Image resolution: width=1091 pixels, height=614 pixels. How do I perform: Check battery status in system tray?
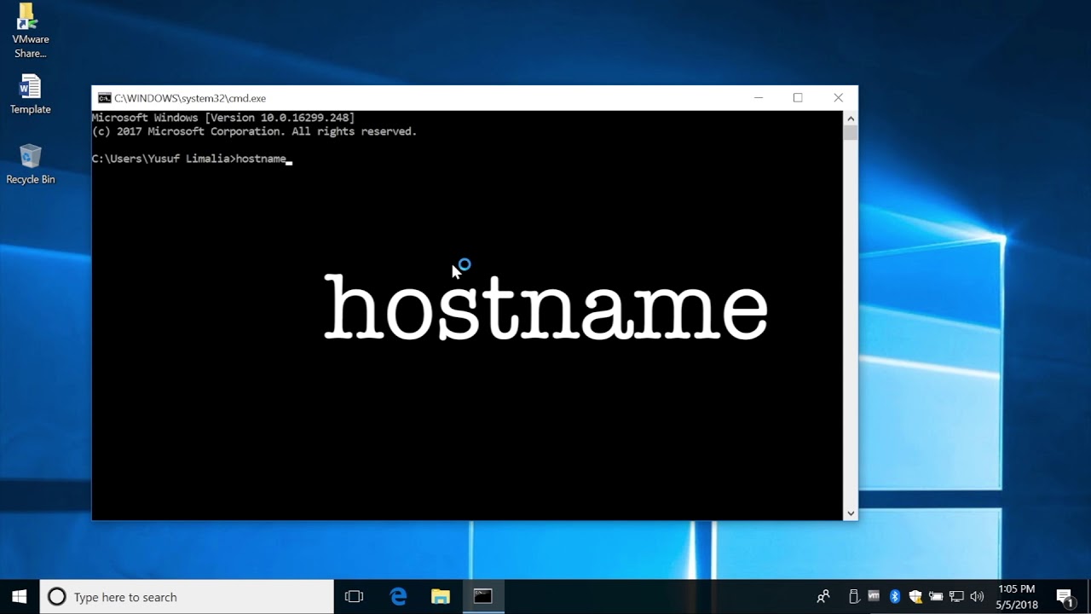937,594
